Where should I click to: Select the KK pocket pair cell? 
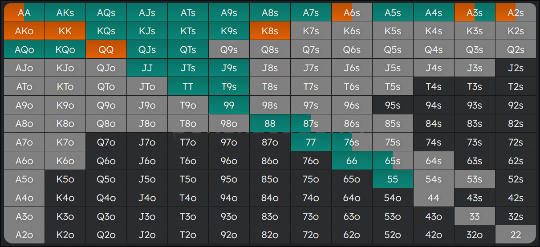[65, 31]
